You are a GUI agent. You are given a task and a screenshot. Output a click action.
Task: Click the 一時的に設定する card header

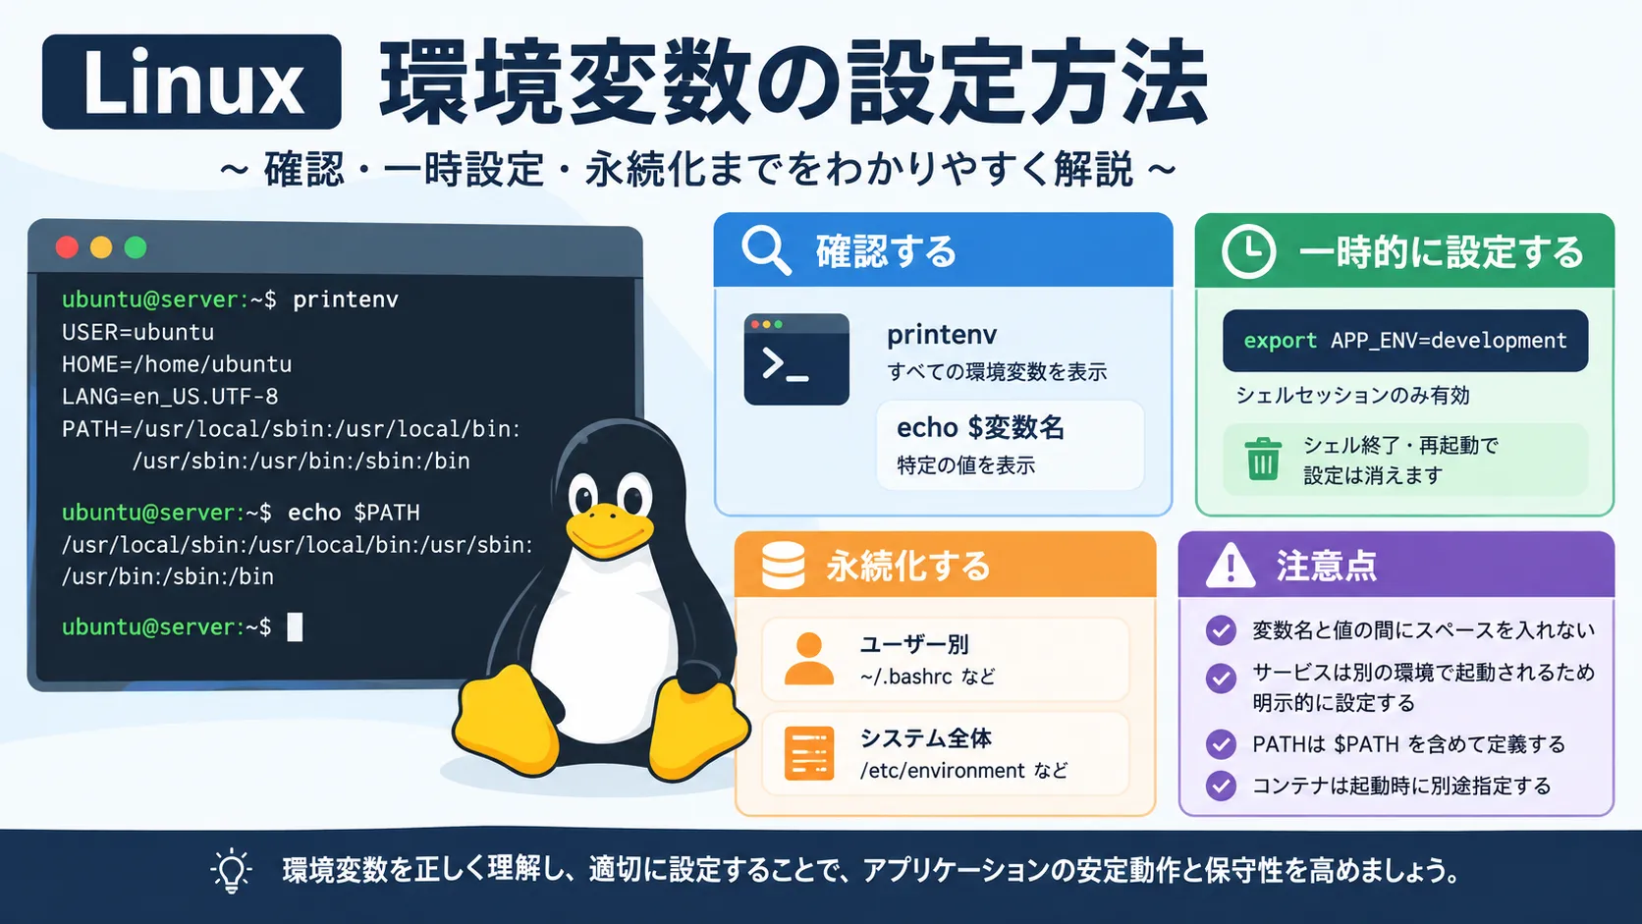coord(1404,251)
